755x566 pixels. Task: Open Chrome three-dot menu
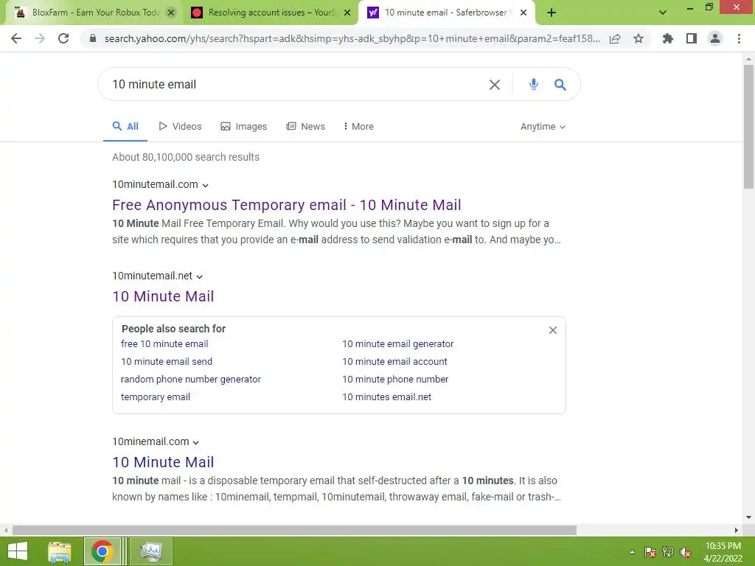point(739,38)
